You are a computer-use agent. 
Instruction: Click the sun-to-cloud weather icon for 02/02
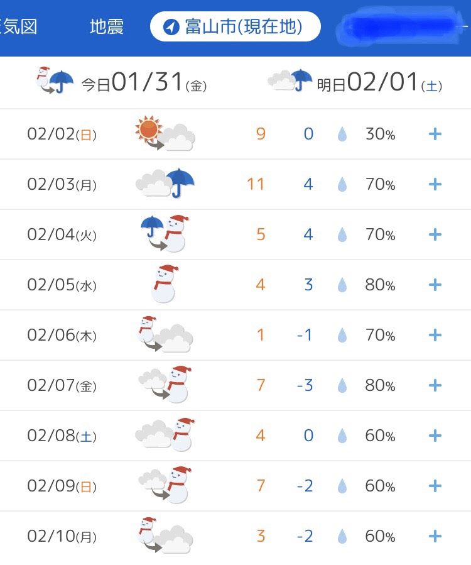tap(165, 133)
